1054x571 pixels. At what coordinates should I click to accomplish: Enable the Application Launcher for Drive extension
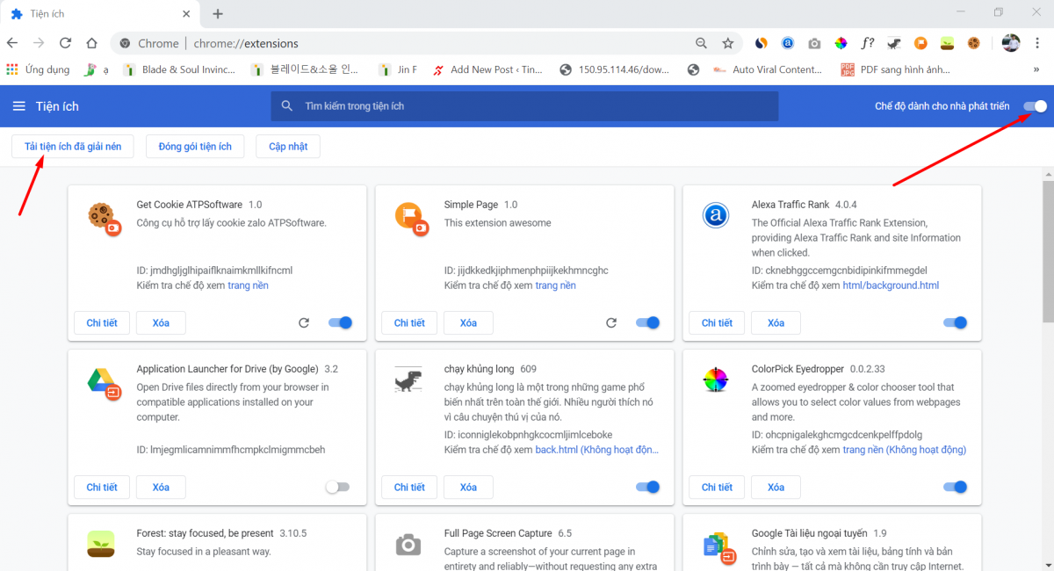coord(337,487)
